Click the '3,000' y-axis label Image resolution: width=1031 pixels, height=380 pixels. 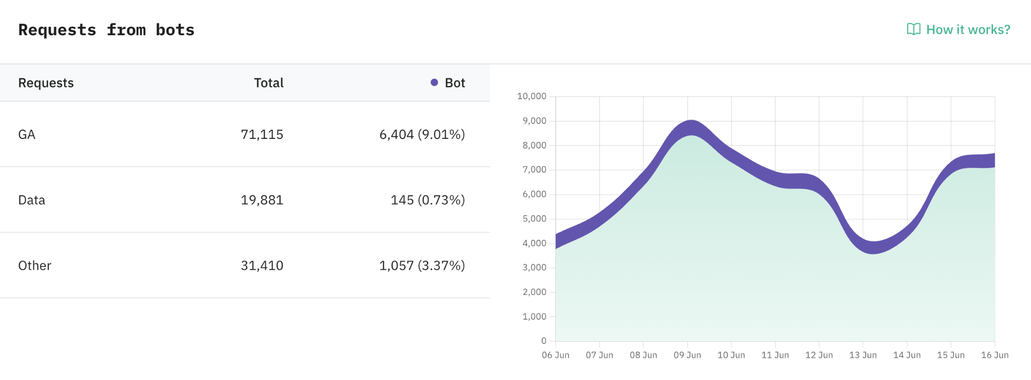point(534,267)
